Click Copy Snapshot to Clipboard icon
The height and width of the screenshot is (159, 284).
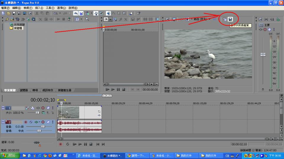coord(225,19)
